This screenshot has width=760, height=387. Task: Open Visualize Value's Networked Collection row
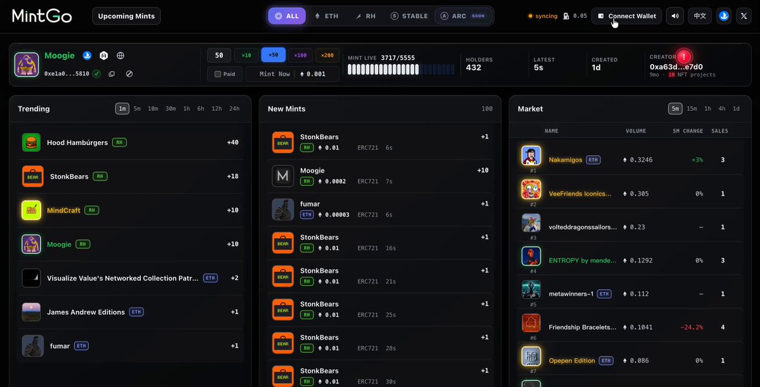[x=130, y=278]
